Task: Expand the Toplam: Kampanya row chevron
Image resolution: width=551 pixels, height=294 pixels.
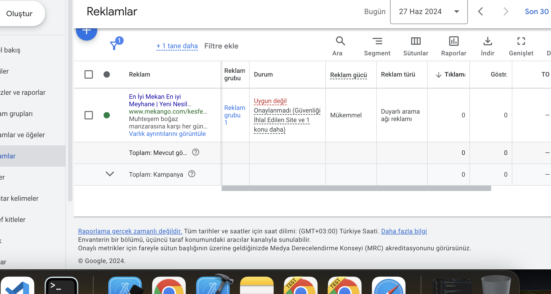Action: [110, 174]
